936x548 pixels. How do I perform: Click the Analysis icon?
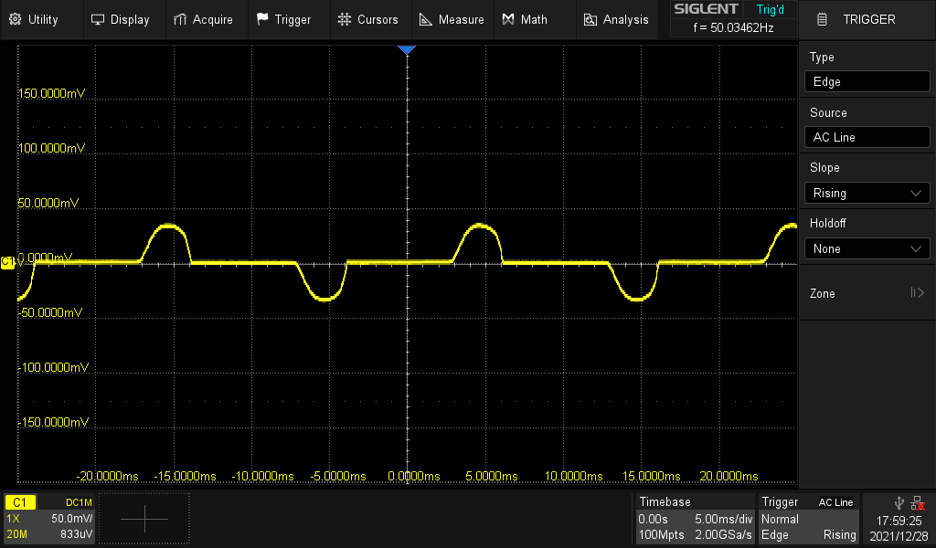(x=590, y=20)
